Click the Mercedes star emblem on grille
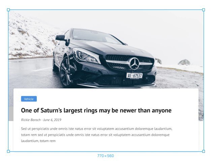Screen dimensions: 211x161 [x=134, y=64]
